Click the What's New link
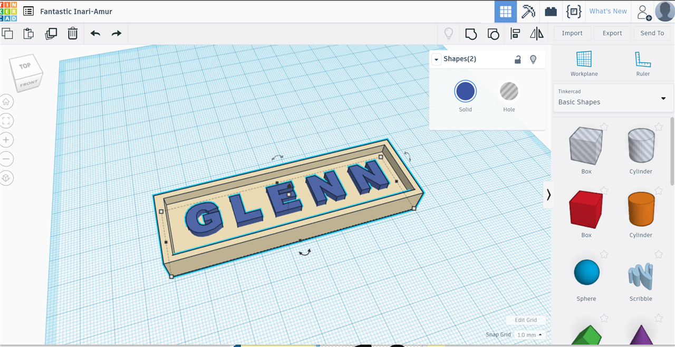This screenshot has width=675, height=347. click(x=608, y=11)
